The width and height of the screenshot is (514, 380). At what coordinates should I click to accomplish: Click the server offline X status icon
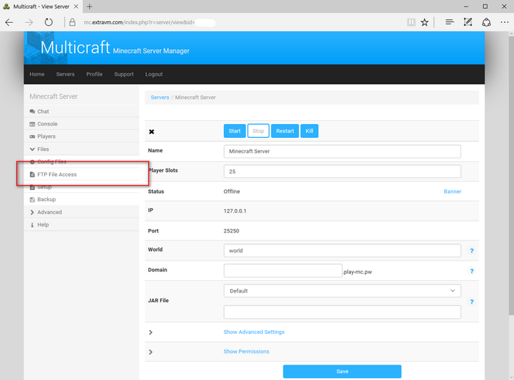[151, 132]
